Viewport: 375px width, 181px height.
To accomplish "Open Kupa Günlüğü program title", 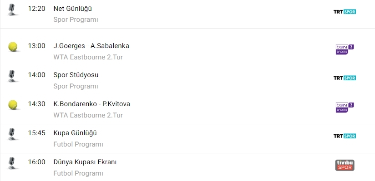I will coord(75,133).
